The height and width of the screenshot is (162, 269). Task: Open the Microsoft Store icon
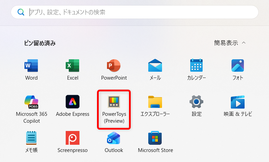click(155, 138)
